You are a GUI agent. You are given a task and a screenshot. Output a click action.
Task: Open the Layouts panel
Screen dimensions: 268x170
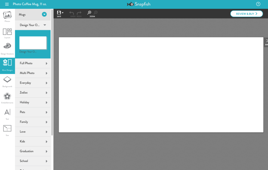[7, 33]
